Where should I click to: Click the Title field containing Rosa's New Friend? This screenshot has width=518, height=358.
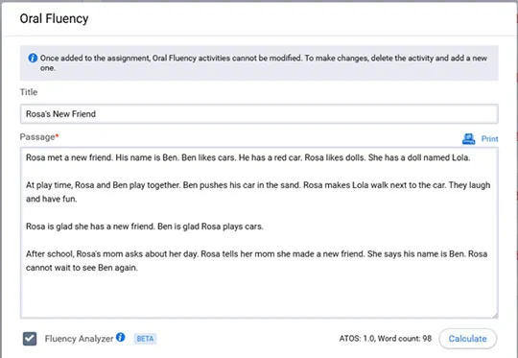pos(259,114)
